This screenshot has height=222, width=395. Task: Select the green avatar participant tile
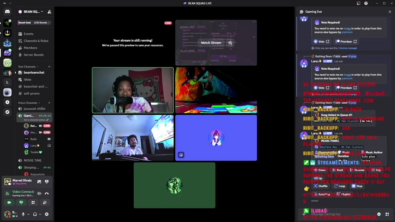(174, 185)
